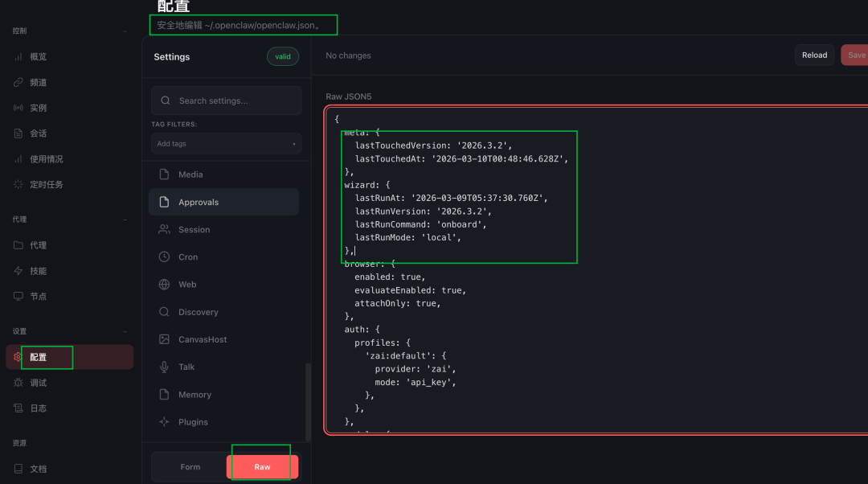Image resolution: width=868 pixels, height=484 pixels.
Task: Click the Save button
Action: 855,55
